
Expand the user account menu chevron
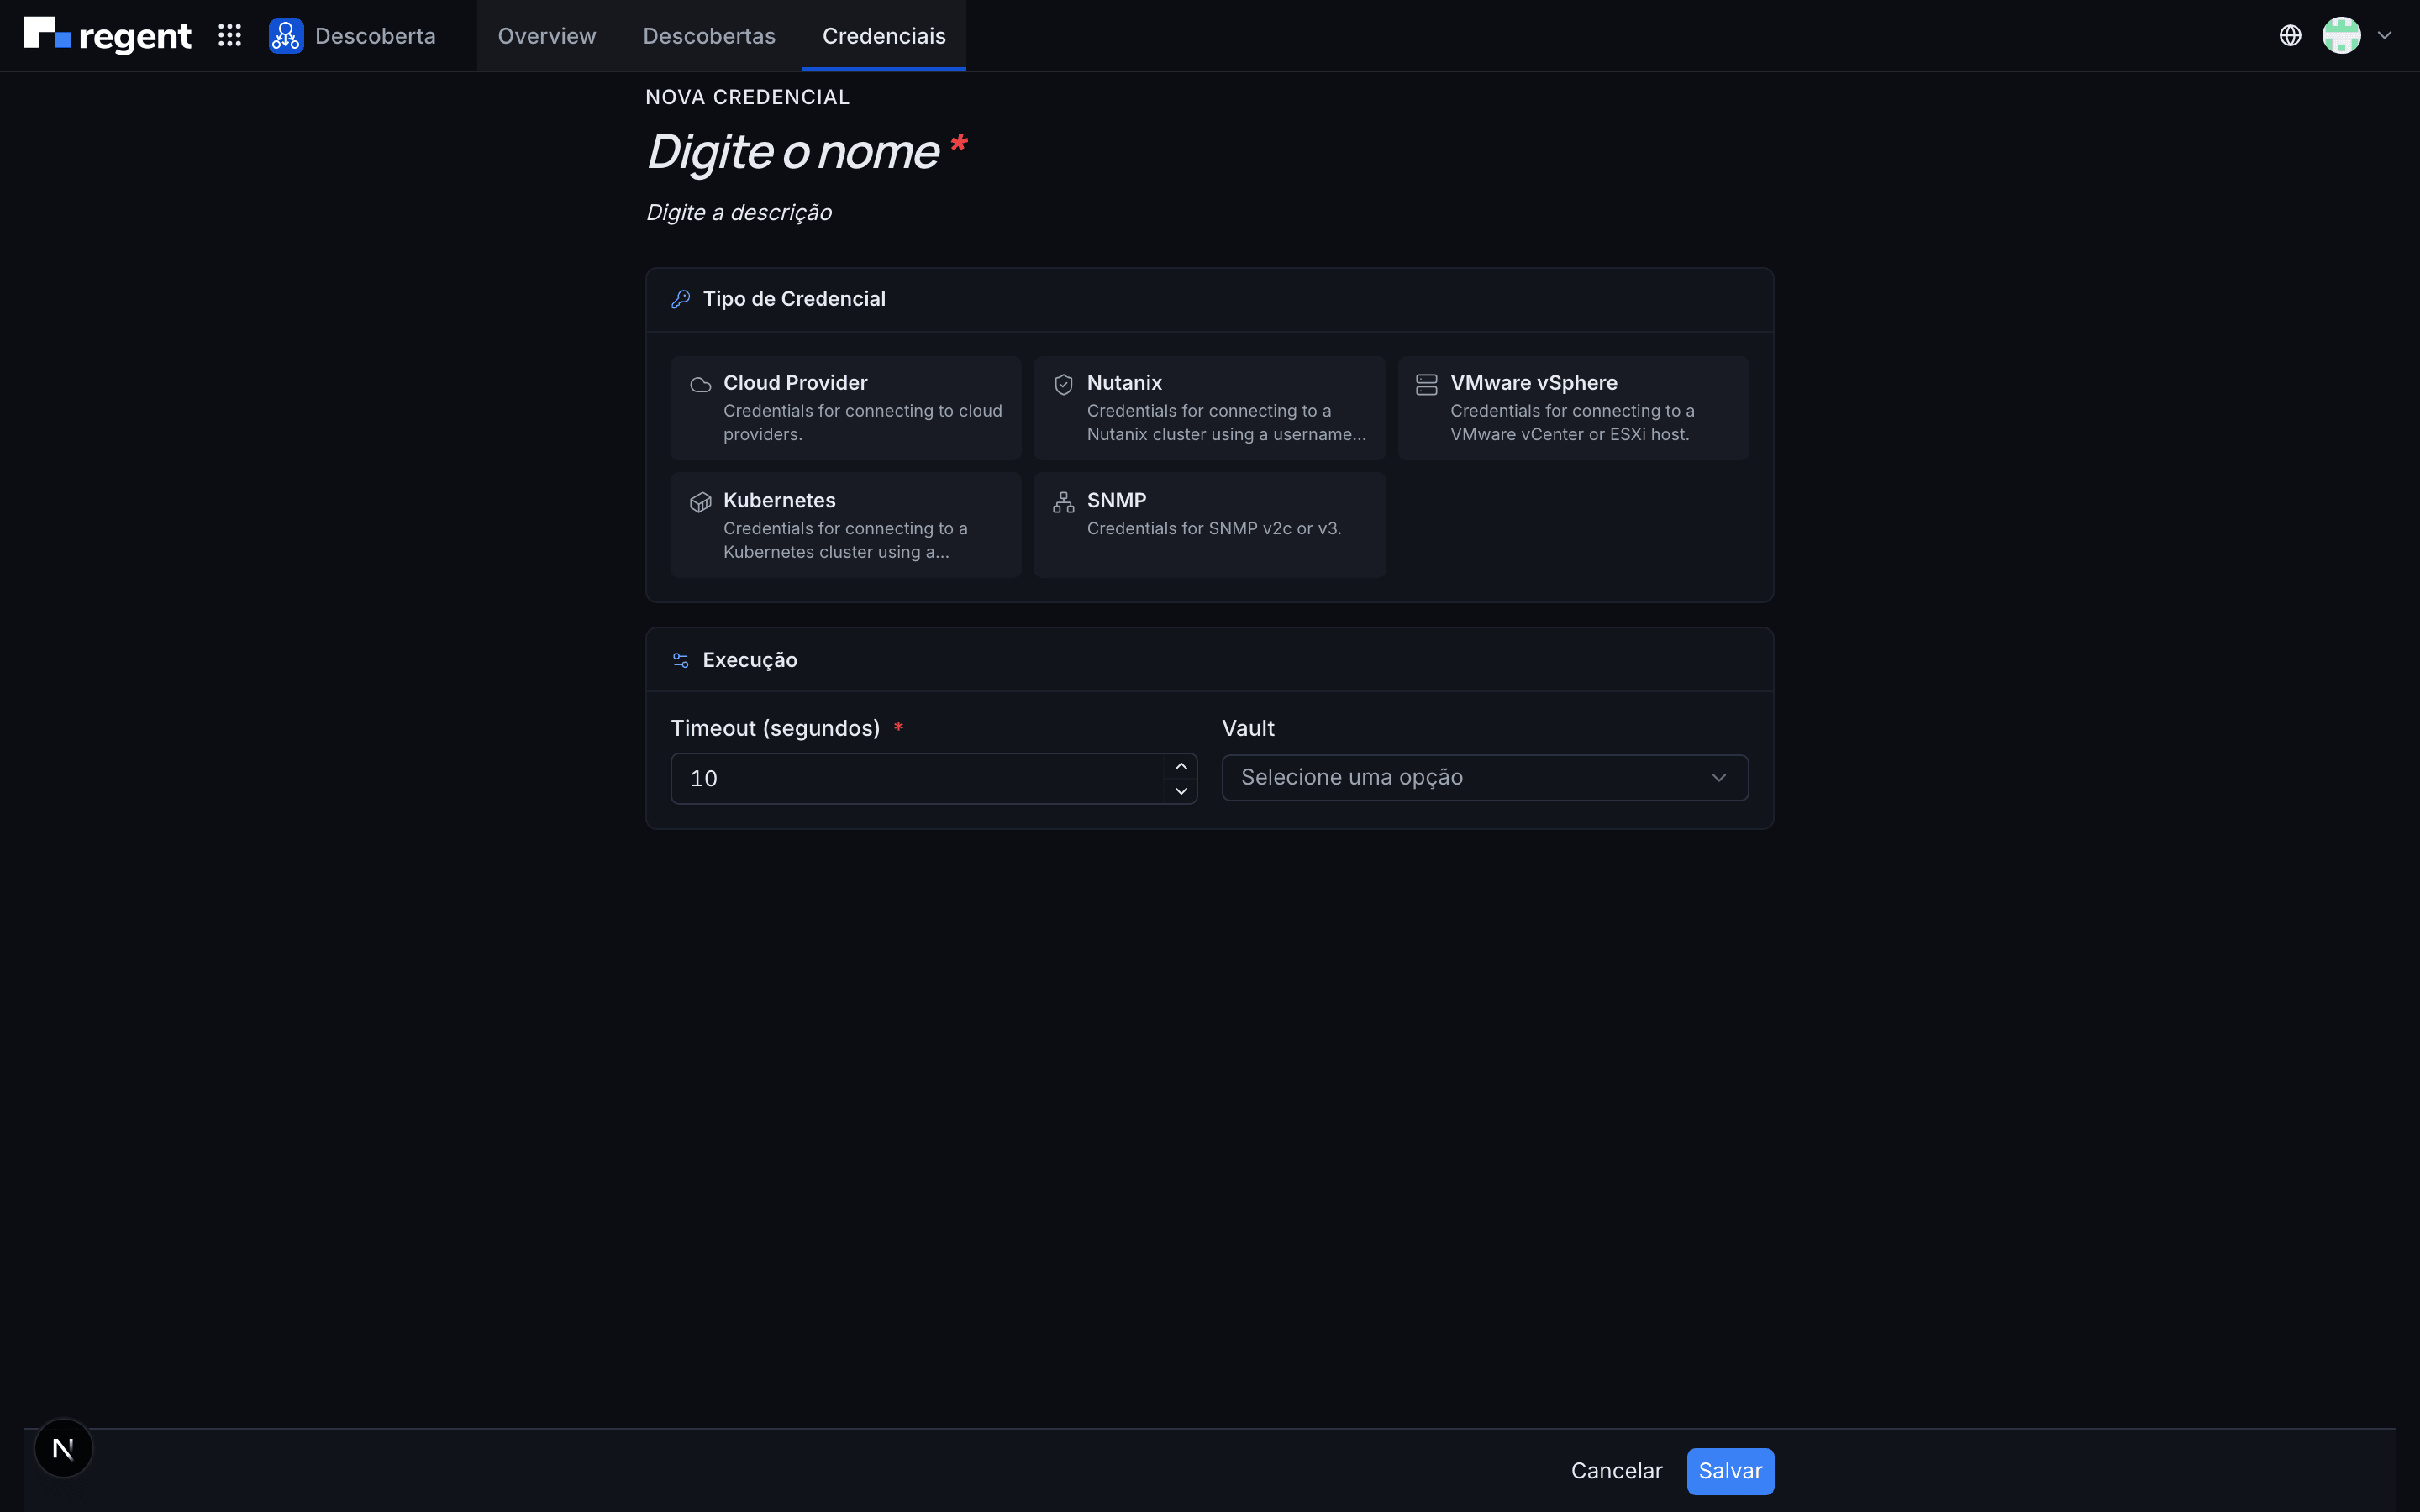pyautogui.click(x=2385, y=36)
